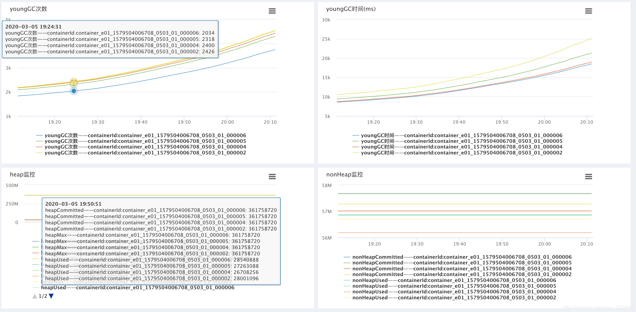The image size is (636, 312).
Task: Open the heap监控 chart context menu
Action: point(272,176)
